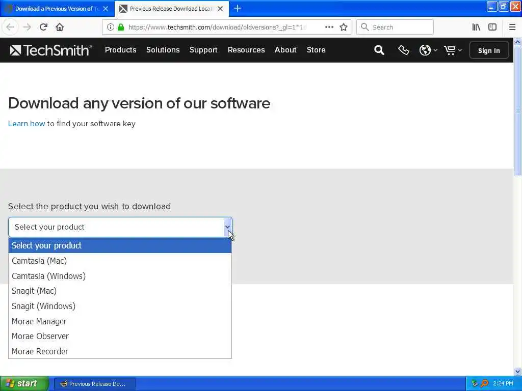
Task: Click the vertical scrollbar thumb
Action: (517, 110)
